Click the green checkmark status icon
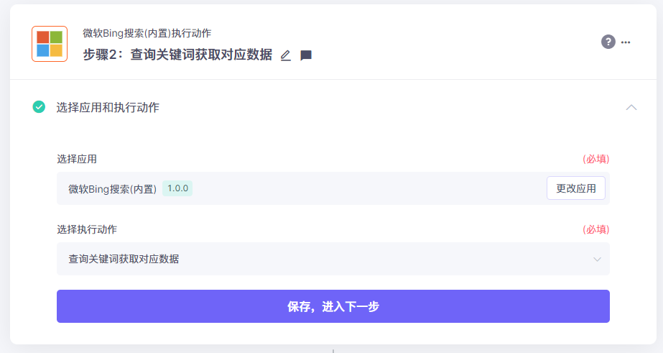 coord(39,107)
